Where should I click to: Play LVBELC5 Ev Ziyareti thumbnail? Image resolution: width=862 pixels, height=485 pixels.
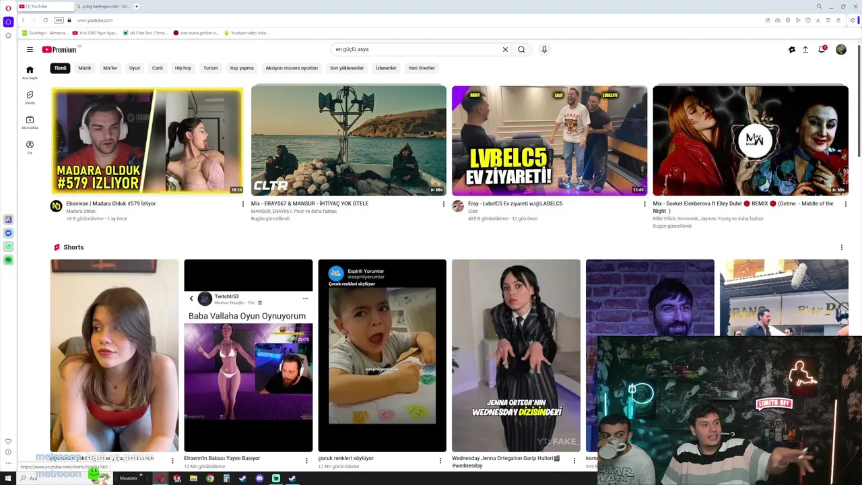click(x=550, y=141)
